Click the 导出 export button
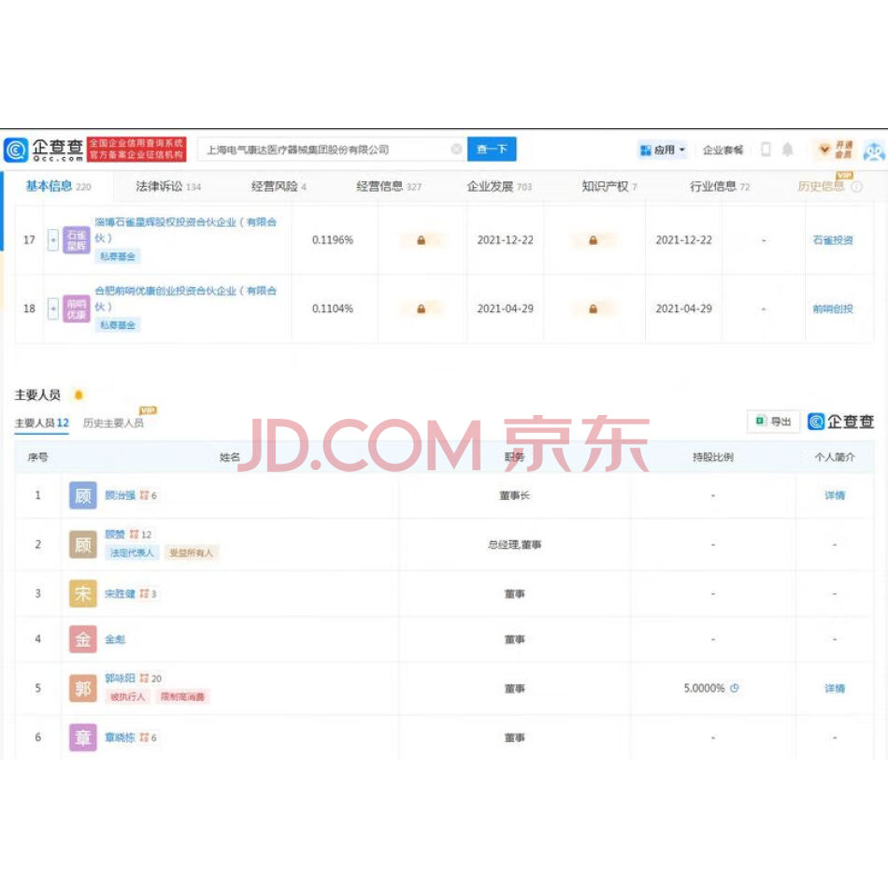Image resolution: width=888 pixels, height=888 pixels. 774,422
